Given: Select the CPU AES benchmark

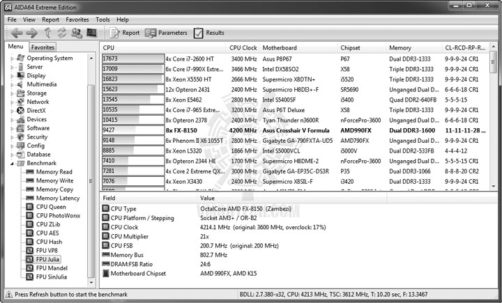Looking at the screenshot, I should point(47,233).
